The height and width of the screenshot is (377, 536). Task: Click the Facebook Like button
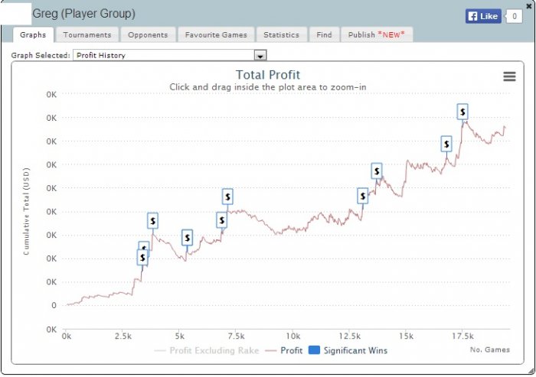483,16
